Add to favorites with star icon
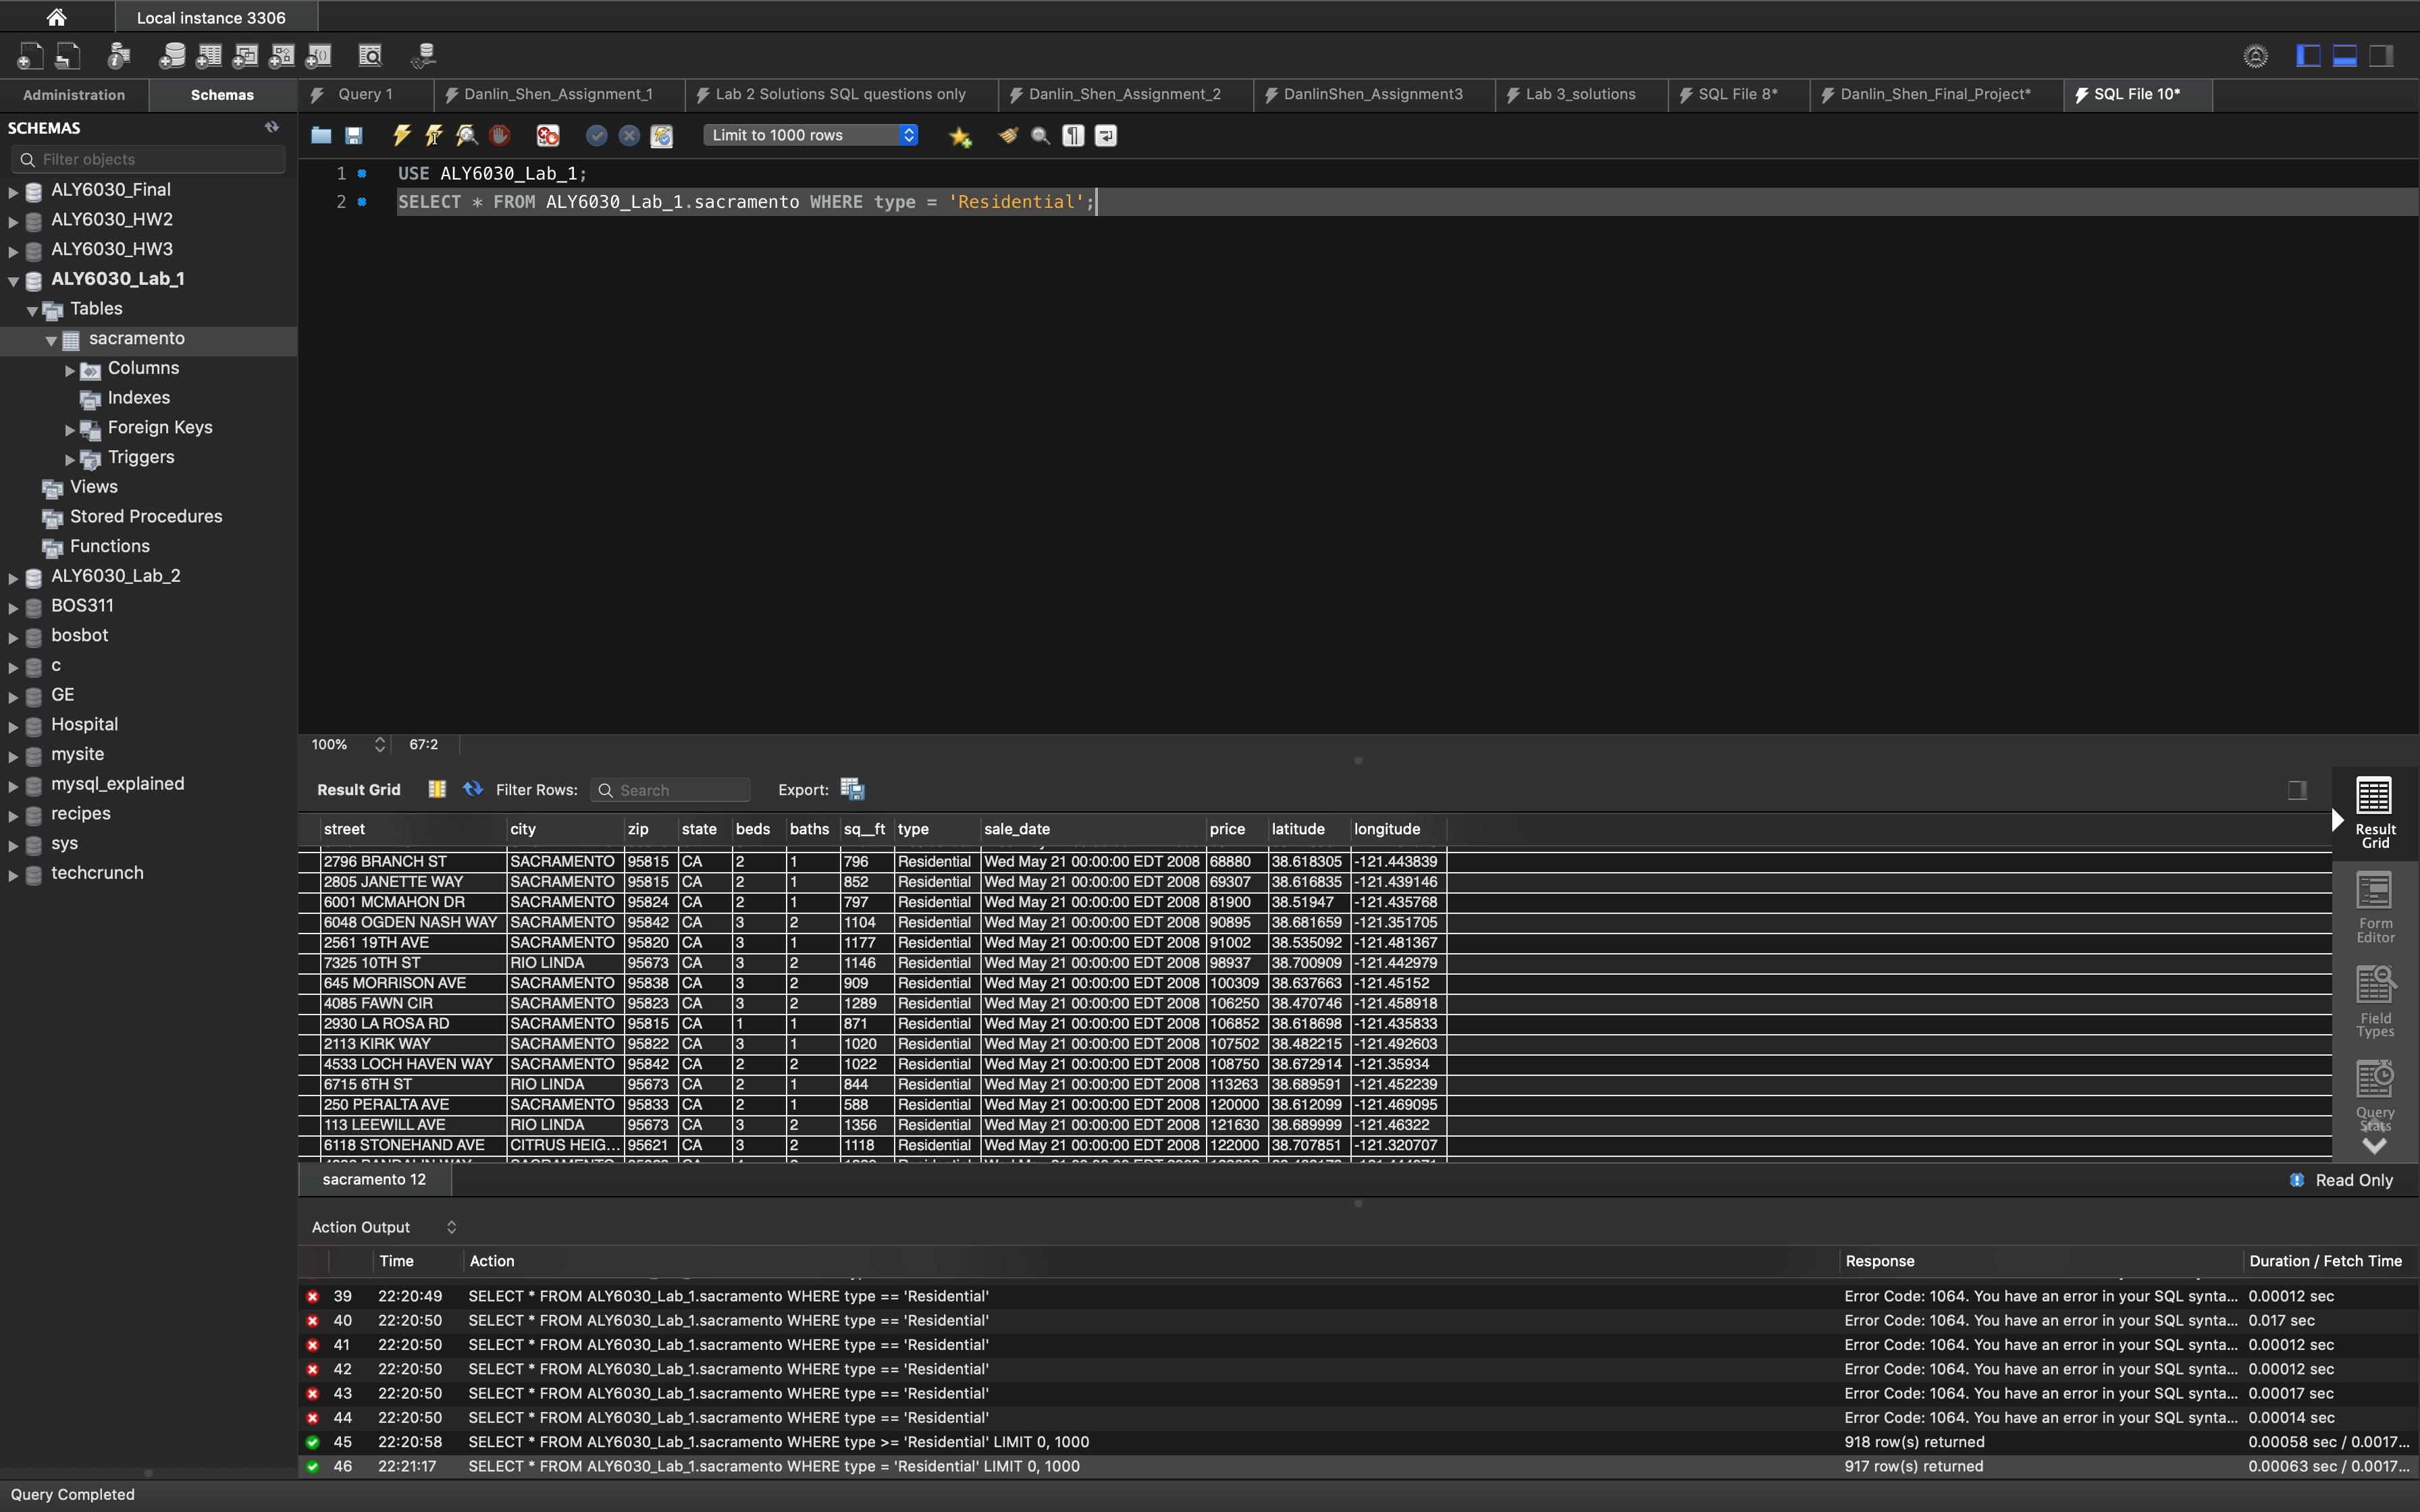The image size is (2420, 1512). (960, 136)
